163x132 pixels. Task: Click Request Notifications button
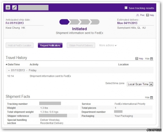[x=50, y=45]
